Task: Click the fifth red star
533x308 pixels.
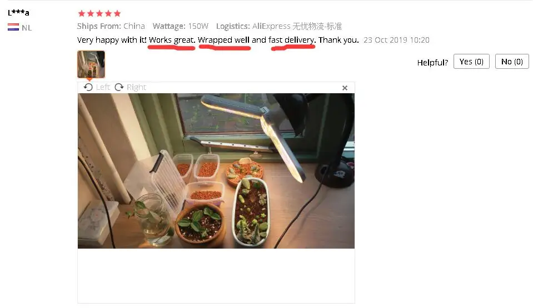Action: [117, 13]
